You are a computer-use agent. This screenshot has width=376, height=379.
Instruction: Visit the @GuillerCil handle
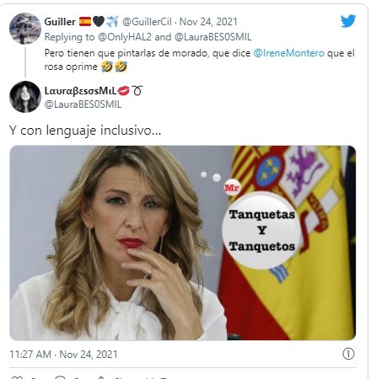[x=147, y=22]
